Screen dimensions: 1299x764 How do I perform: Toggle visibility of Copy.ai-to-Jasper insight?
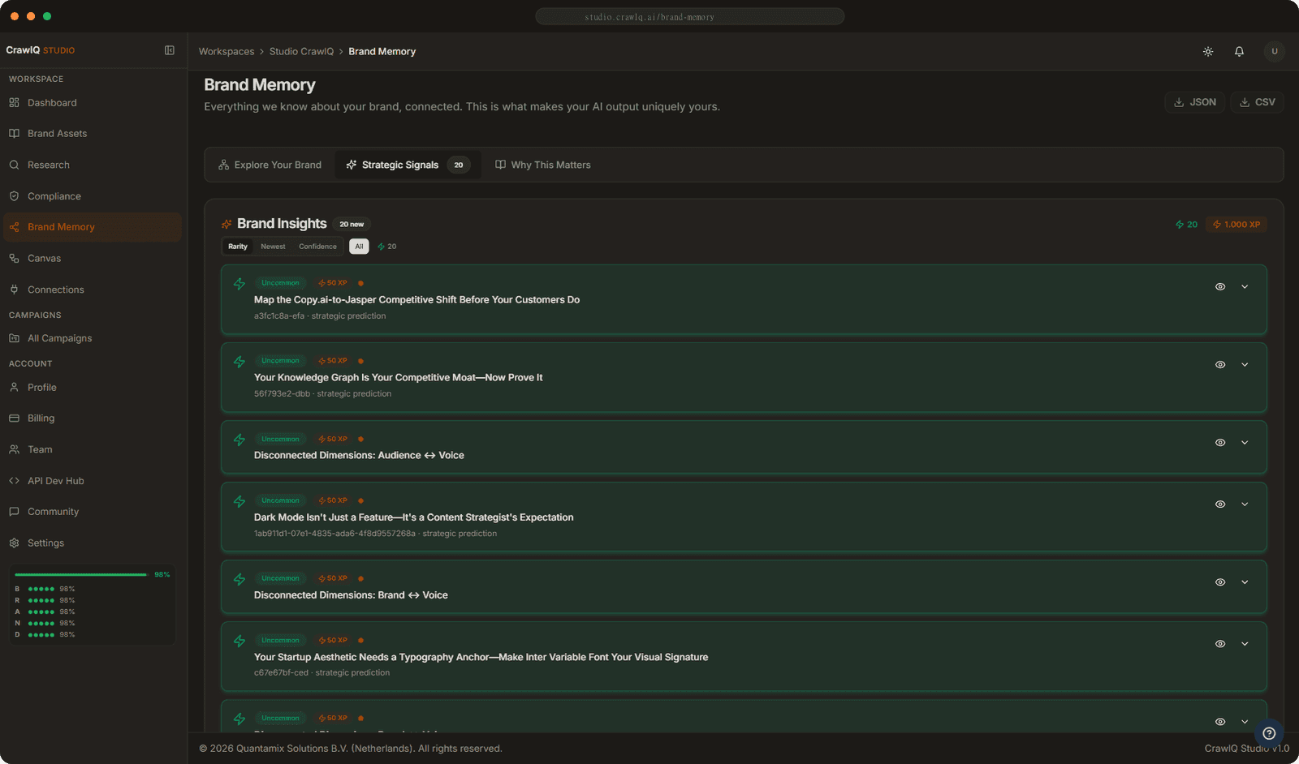1219,287
